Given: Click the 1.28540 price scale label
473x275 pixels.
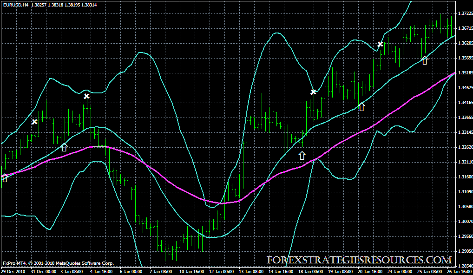Looking at the screenshot, I should coord(465,266).
